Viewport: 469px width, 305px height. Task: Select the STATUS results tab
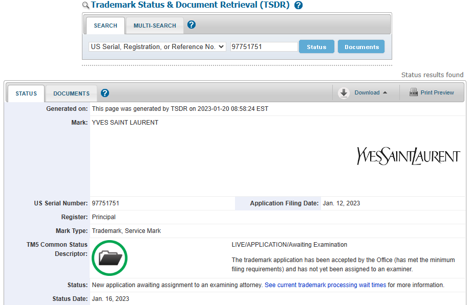[x=26, y=93]
